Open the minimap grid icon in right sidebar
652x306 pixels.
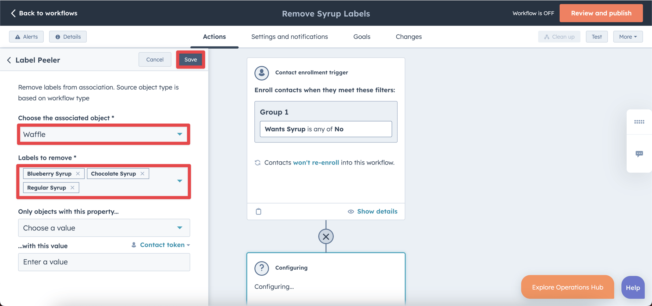(x=639, y=122)
